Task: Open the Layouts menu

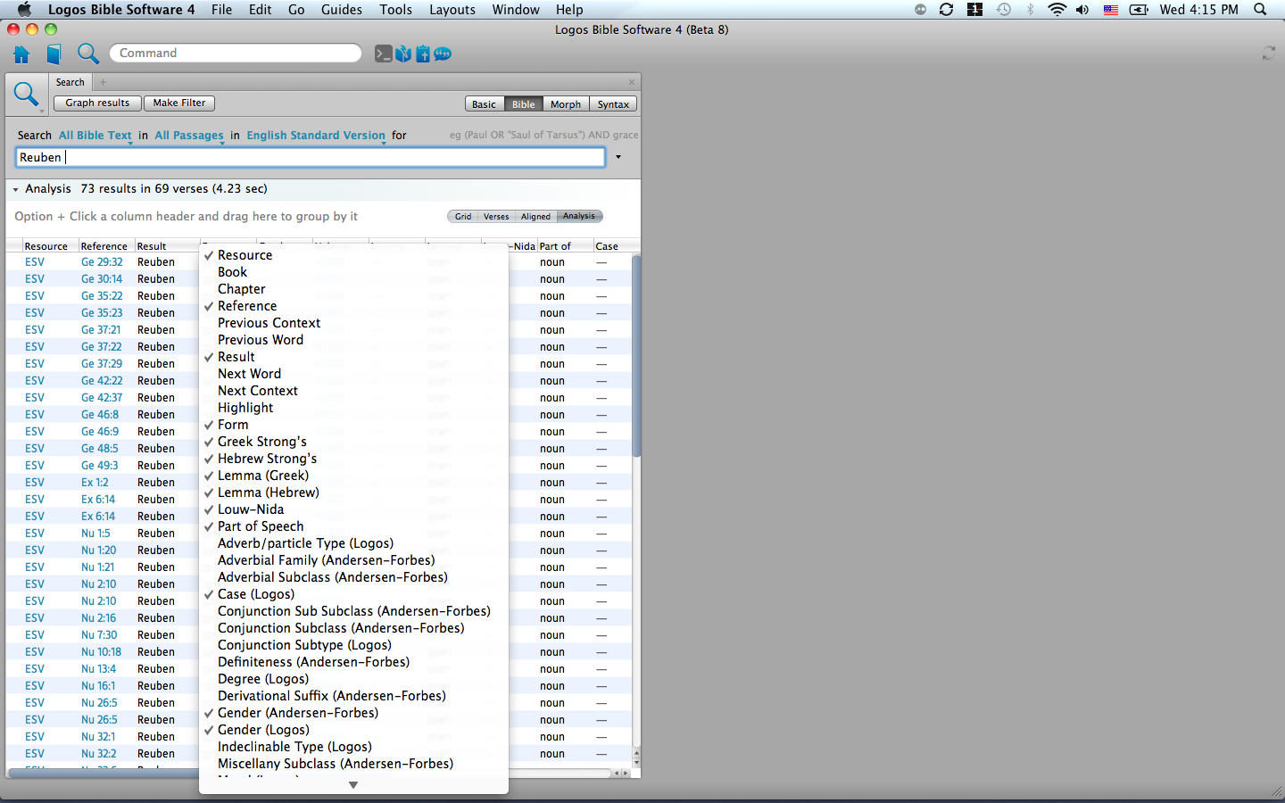Action: coord(452,10)
